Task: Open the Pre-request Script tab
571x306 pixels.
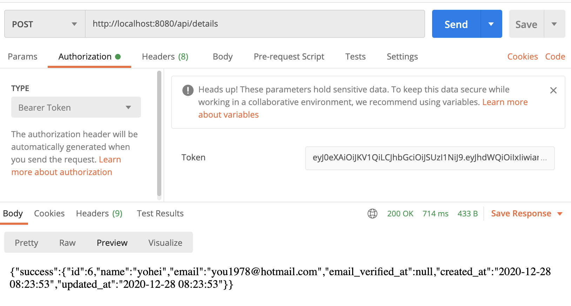Action: [x=289, y=57]
